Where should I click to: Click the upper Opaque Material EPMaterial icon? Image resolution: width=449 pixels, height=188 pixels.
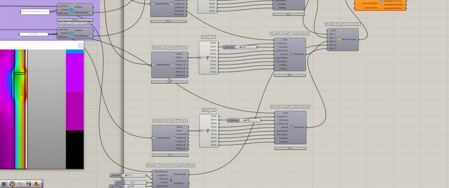290,54
